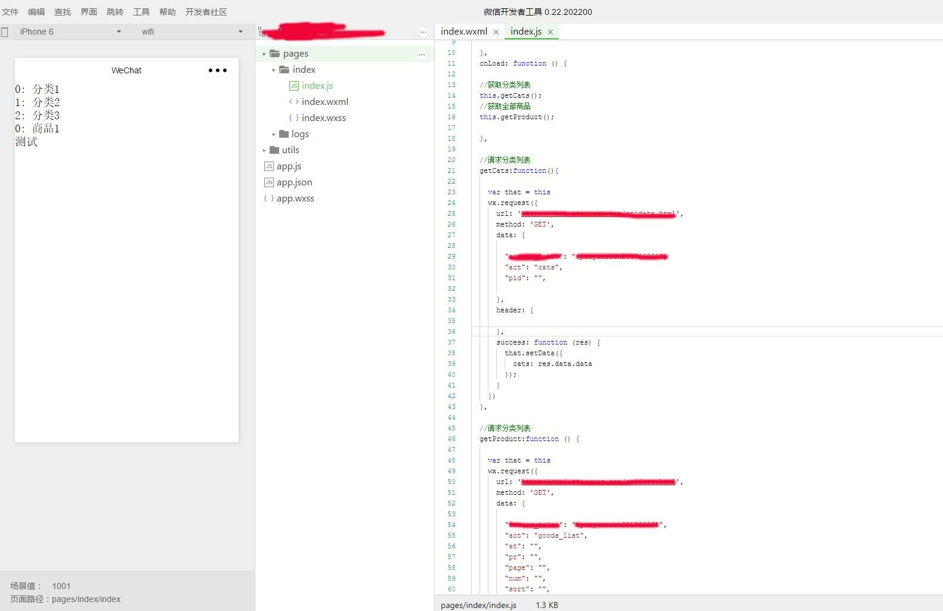Image resolution: width=943 pixels, height=611 pixels.
Task: Click '2: 分类3' in the simulator
Action: pos(38,116)
